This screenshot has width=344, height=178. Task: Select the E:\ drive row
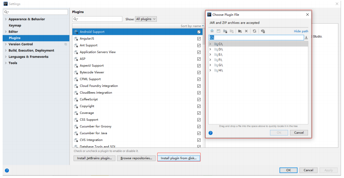pyautogui.click(x=258, y=55)
